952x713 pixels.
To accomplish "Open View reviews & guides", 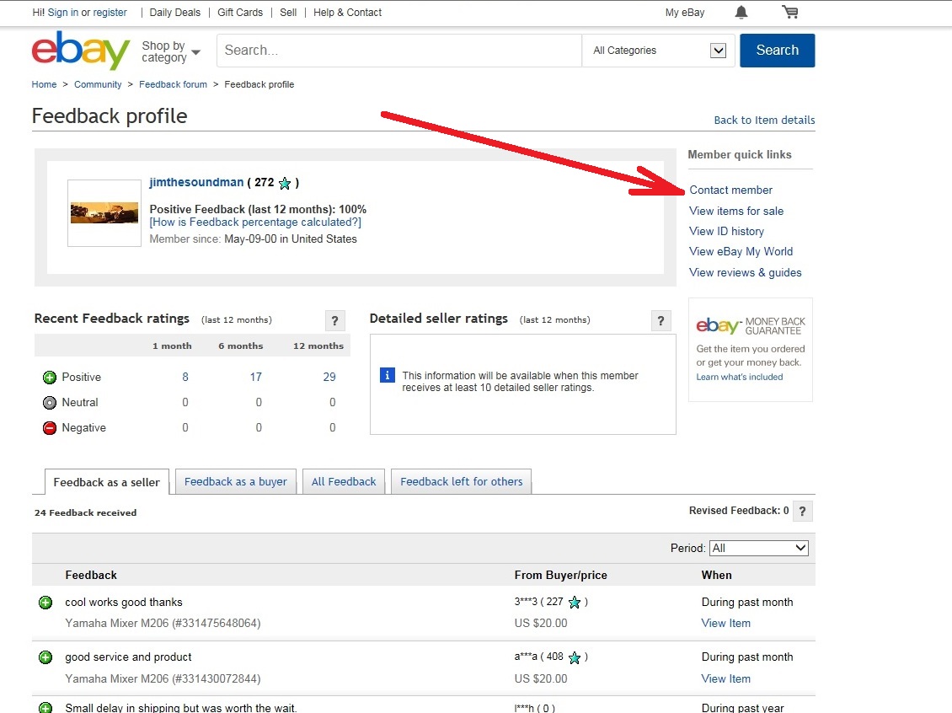I will click(x=746, y=273).
